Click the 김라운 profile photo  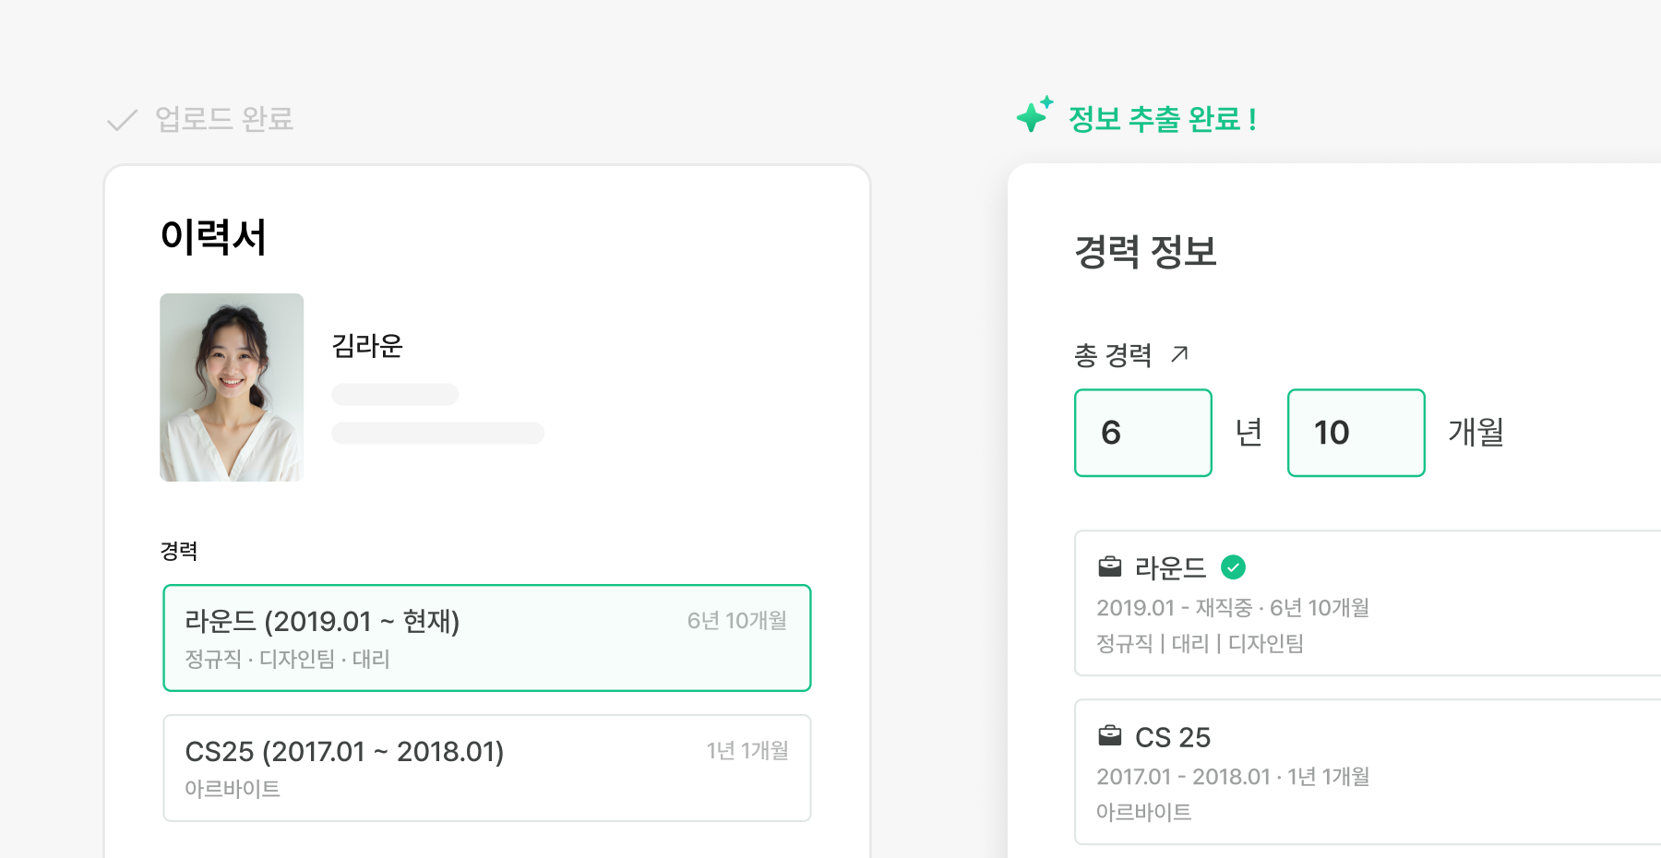(232, 387)
